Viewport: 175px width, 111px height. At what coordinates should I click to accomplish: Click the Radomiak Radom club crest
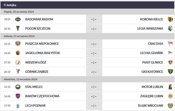(18, 19)
